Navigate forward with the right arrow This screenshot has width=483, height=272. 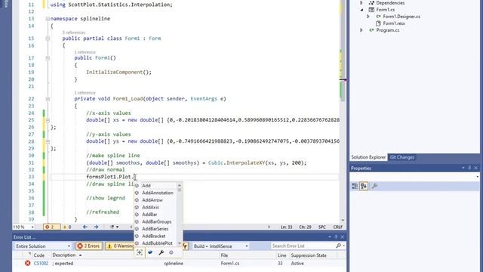96,227
